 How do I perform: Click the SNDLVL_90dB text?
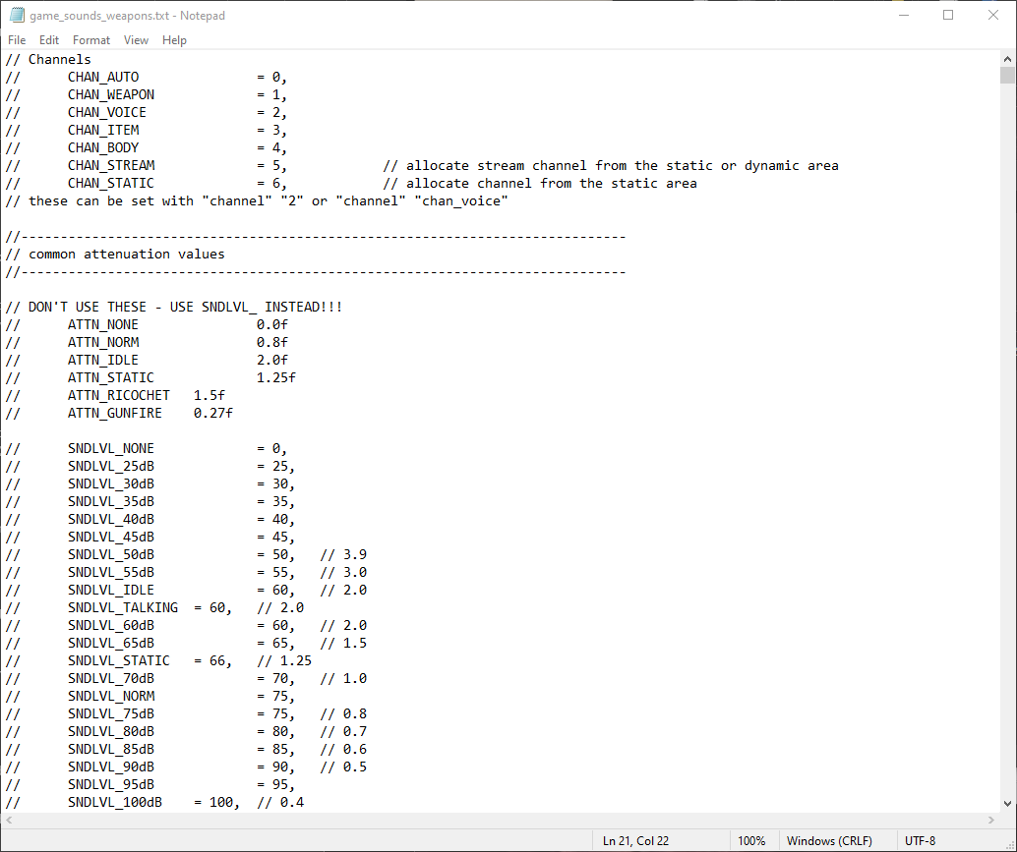coord(111,767)
